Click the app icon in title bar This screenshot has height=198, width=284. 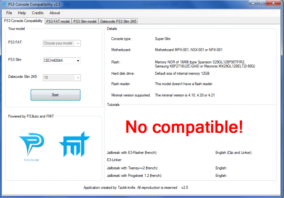click(4, 4)
